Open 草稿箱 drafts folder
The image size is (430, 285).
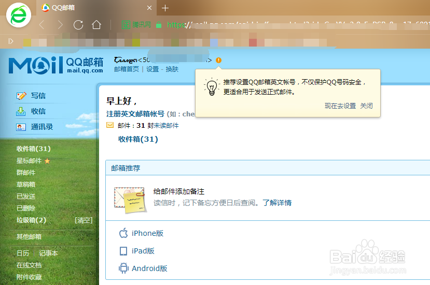pos(26,185)
